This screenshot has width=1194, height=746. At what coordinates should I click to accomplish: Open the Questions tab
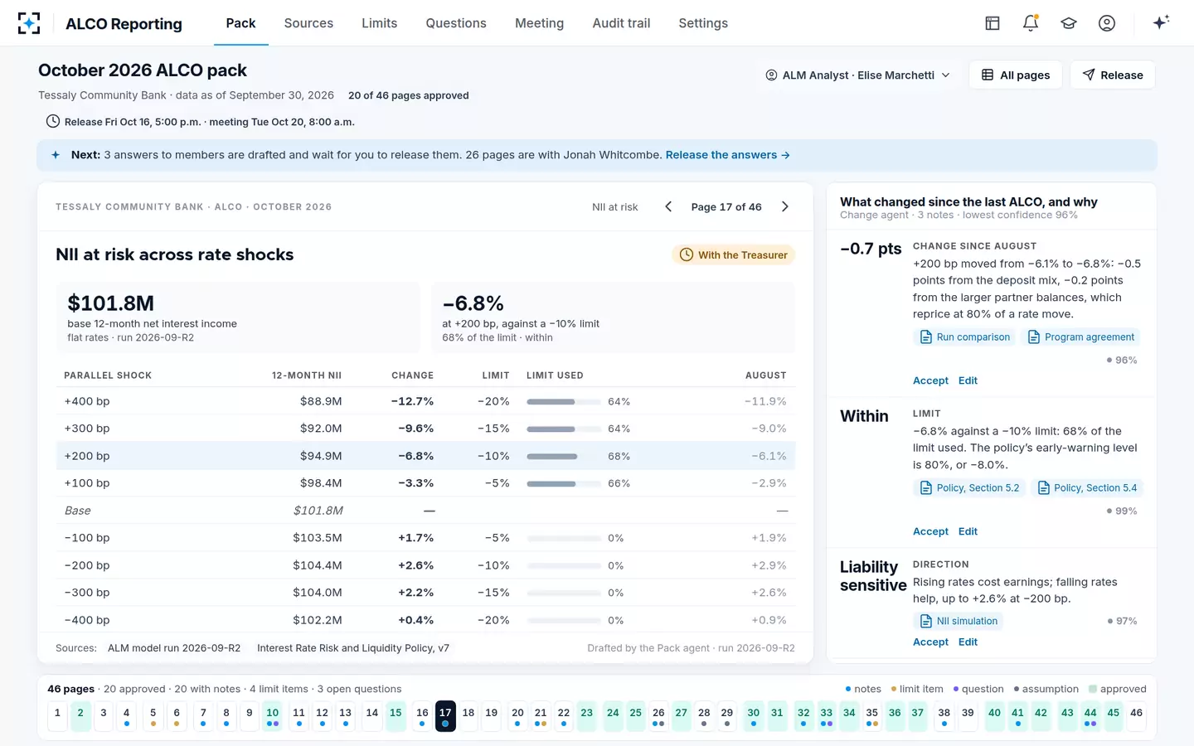coord(456,23)
